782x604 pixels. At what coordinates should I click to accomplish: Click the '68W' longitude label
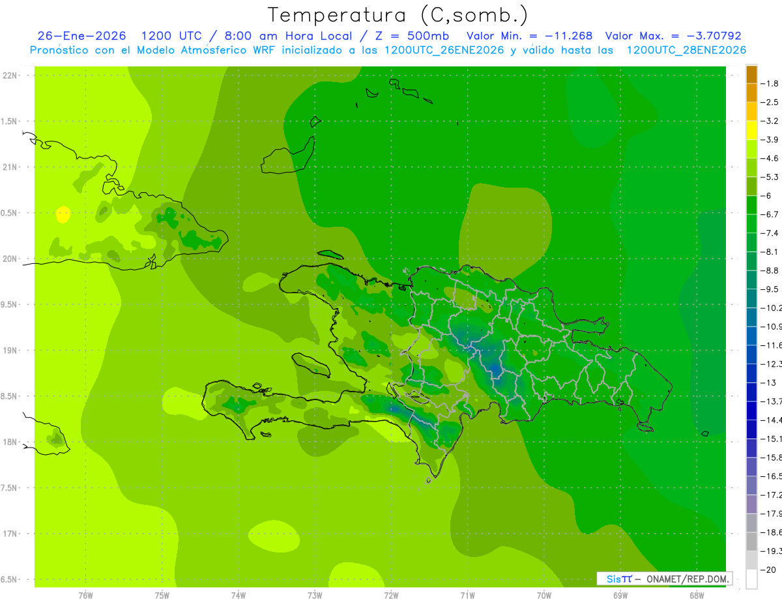[696, 596]
